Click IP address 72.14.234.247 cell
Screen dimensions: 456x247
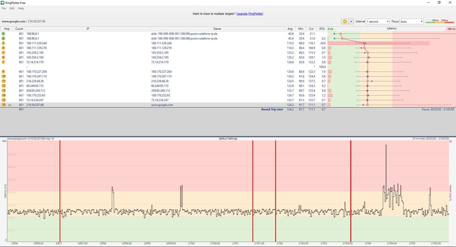coord(35,100)
